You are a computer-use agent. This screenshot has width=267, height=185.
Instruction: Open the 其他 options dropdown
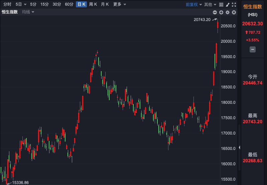[x=210, y=5]
